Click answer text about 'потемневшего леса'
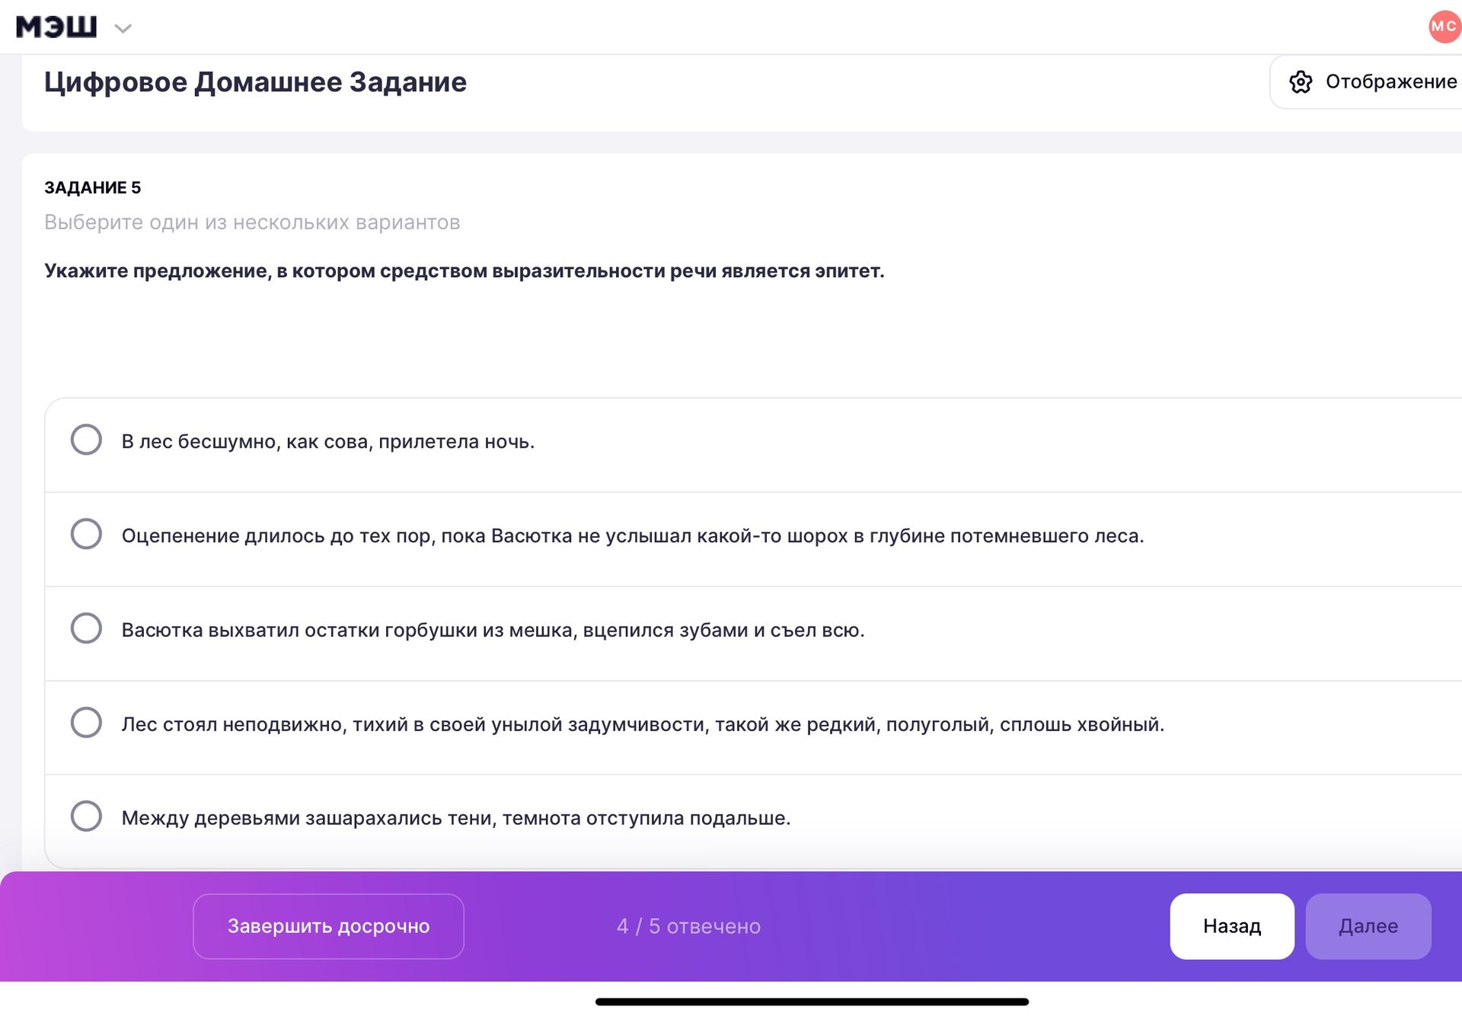The image size is (1462, 1016). click(x=633, y=536)
